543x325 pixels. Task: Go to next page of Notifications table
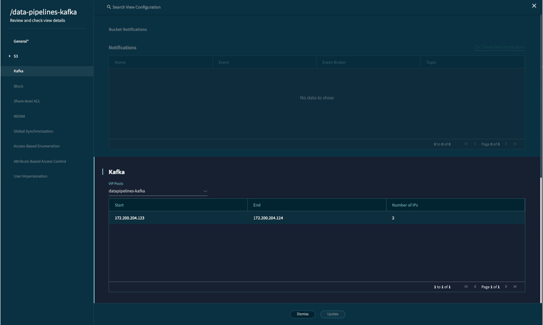pyautogui.click(x=506, y=144)
